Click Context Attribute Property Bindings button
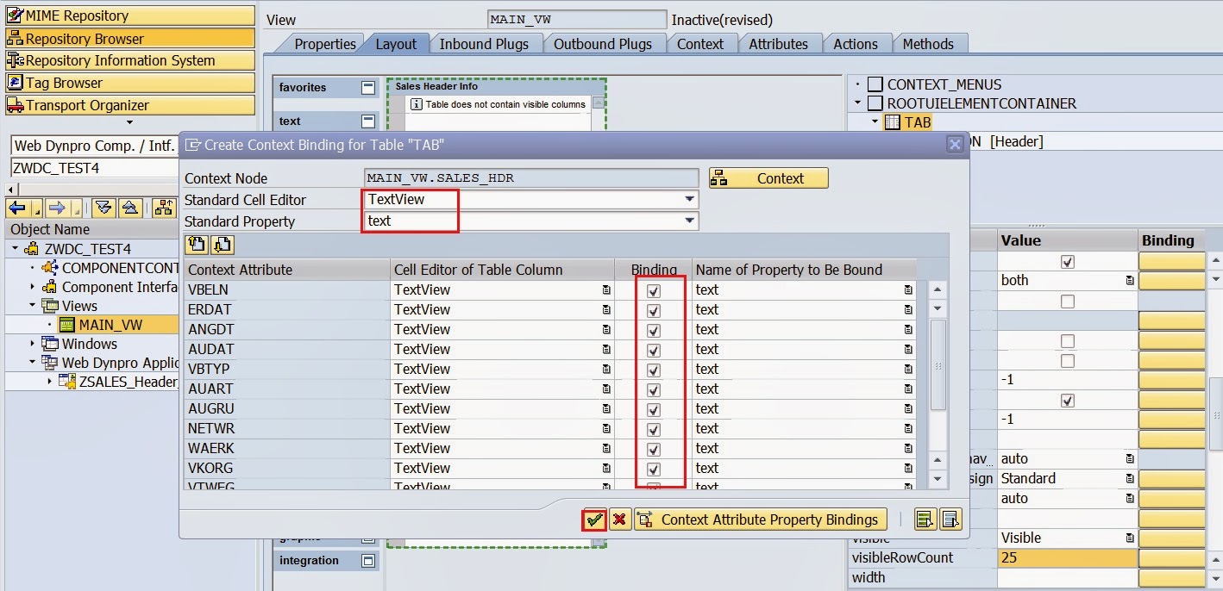 tap(759, 519)
